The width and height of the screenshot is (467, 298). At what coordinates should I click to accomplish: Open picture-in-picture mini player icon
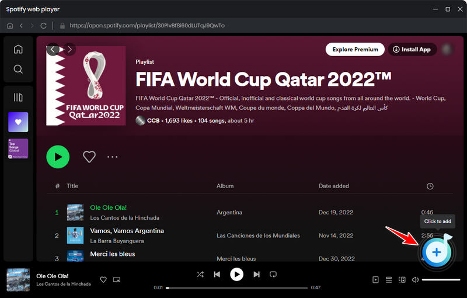pyautogui.click(x=116, y=279)
